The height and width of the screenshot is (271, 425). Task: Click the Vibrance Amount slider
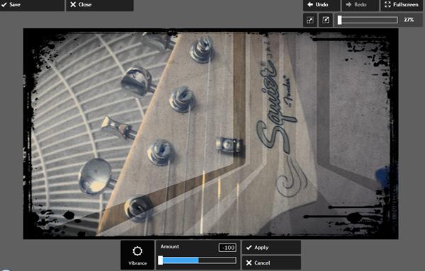pos(197,260)
